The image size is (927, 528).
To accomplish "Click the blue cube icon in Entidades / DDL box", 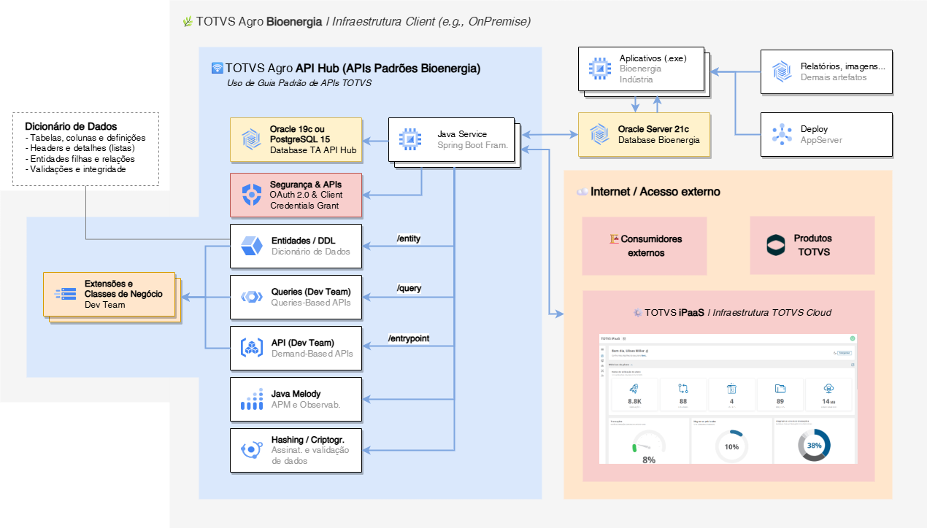I will pos(252,246).
